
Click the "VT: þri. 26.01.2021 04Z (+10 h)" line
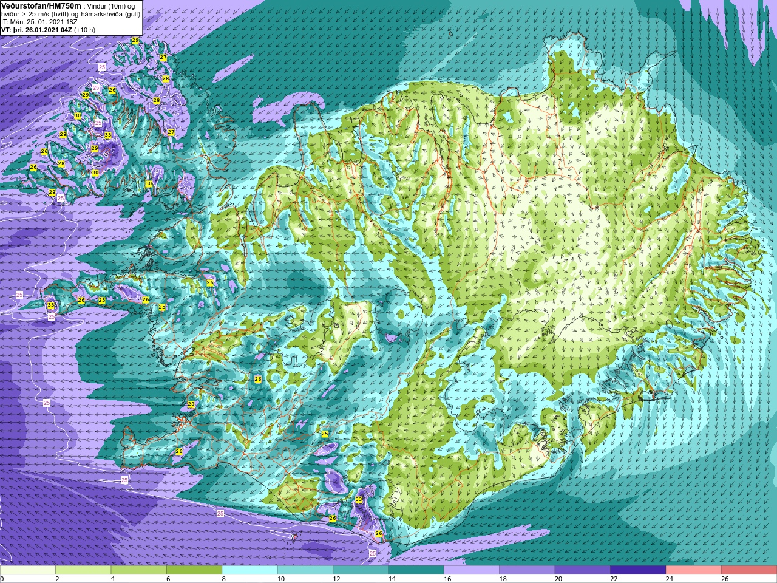point(48,29)
